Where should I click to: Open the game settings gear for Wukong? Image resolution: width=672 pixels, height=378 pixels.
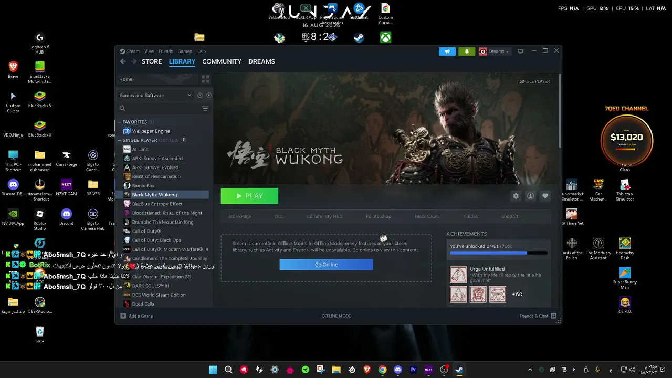point(516,196)
